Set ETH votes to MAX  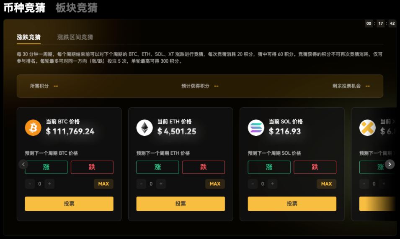coord(215,184)
